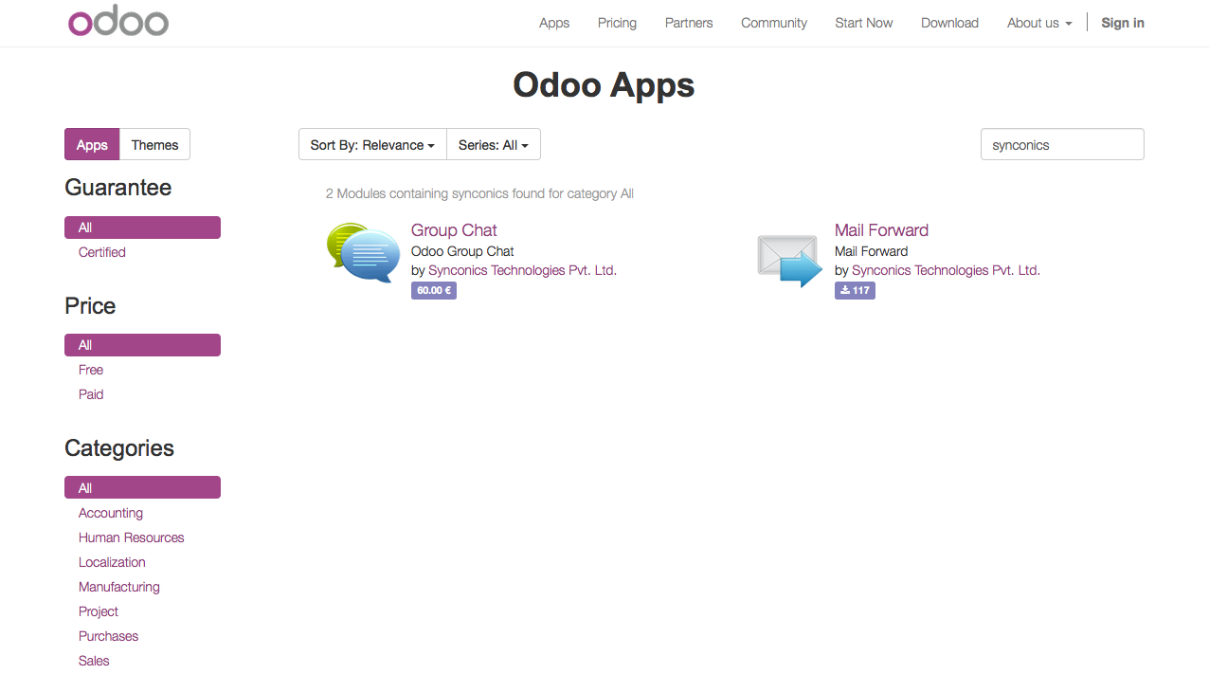Filter by Project category
1209x674 pixels.
(x=99, y=611)
